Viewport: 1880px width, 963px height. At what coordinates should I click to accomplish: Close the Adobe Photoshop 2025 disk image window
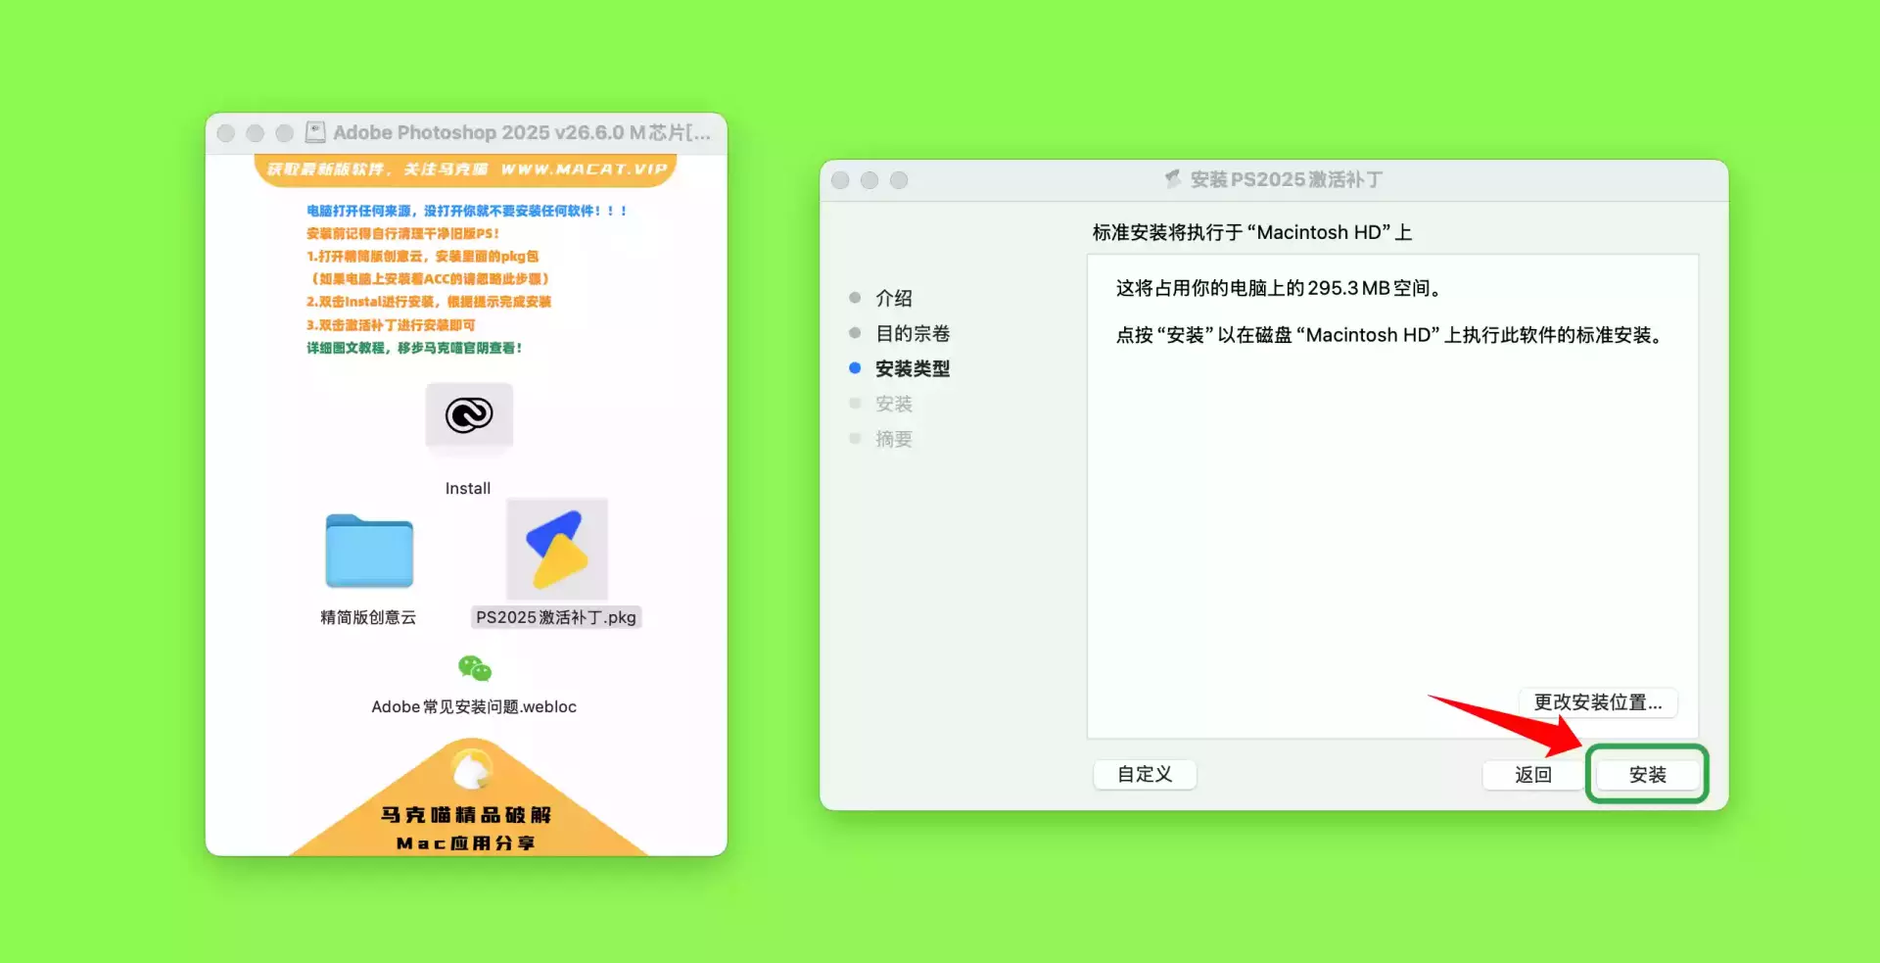click(x=226, y=133)
